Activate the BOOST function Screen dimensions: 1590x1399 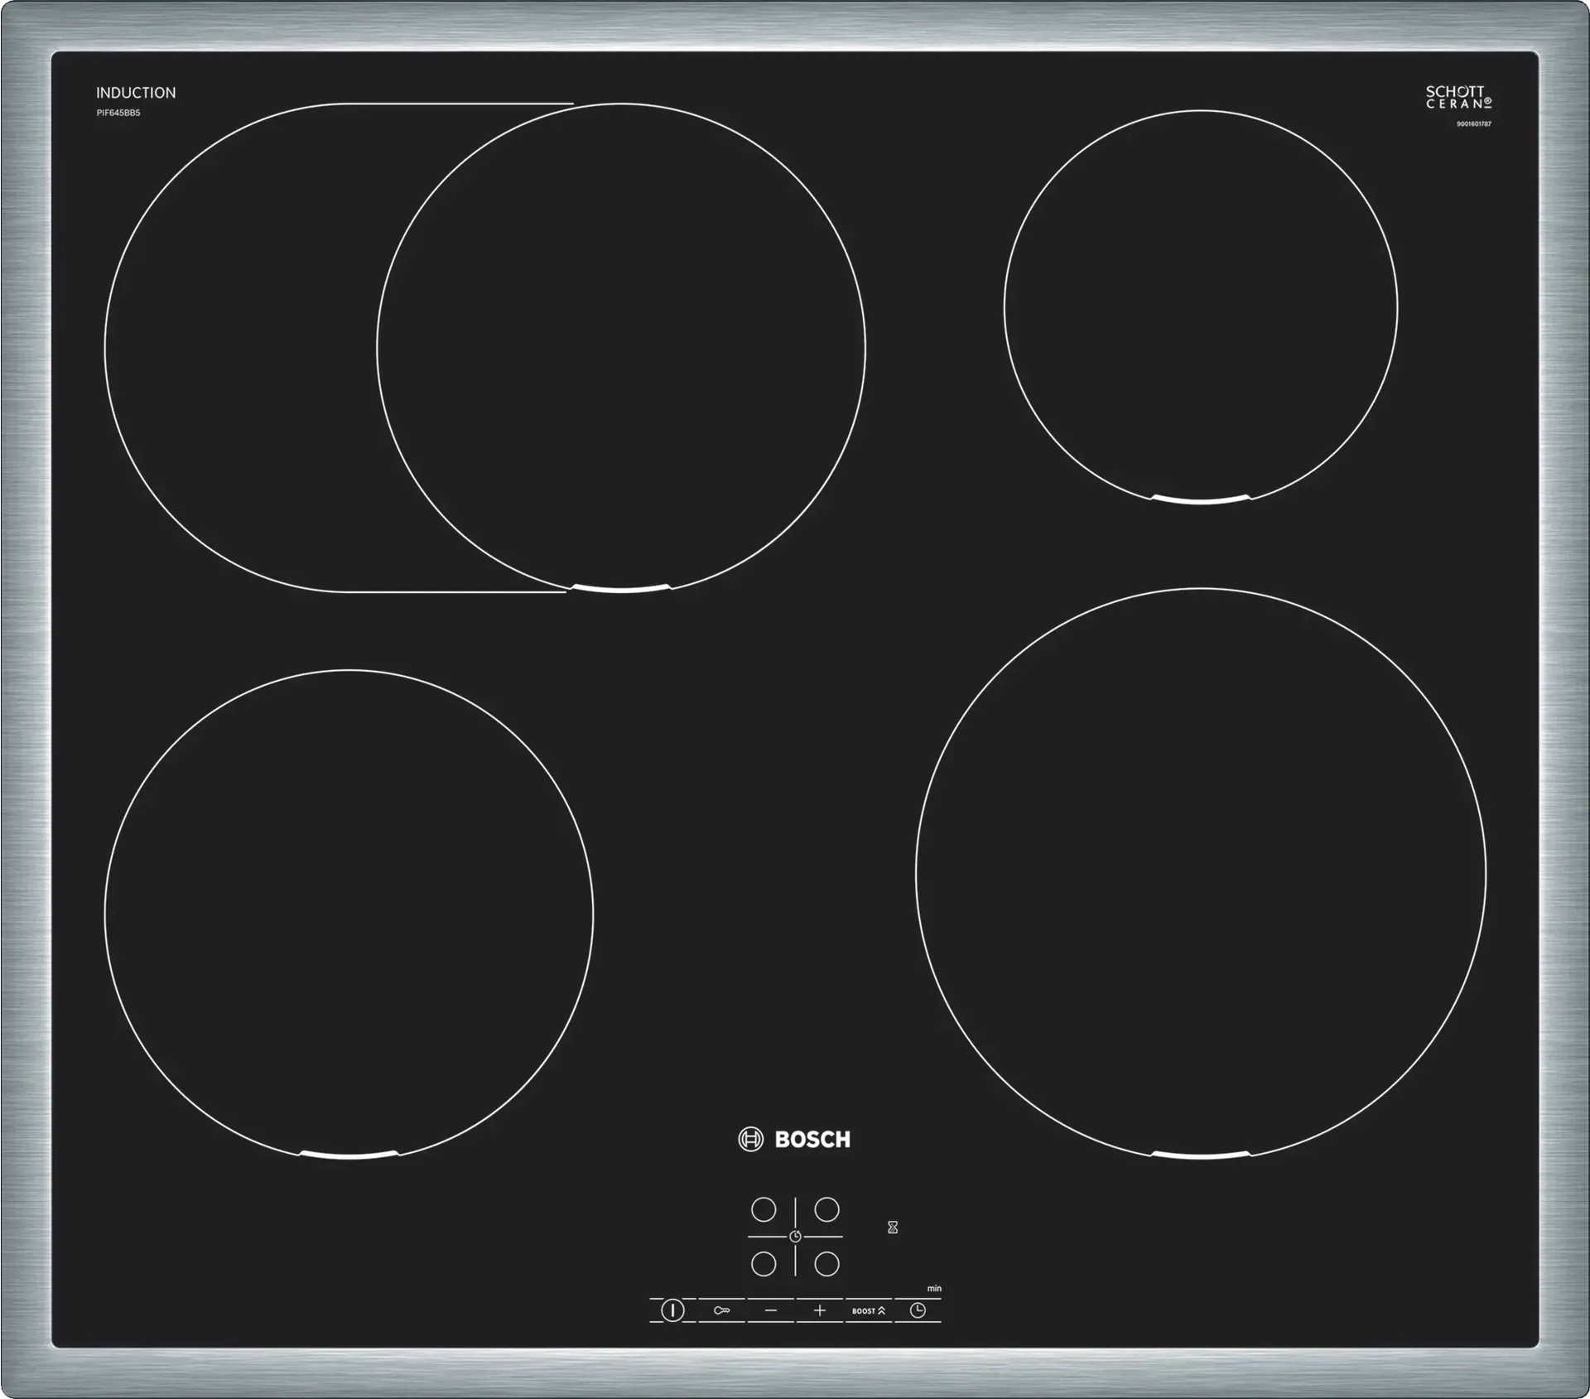point(868,1311)
